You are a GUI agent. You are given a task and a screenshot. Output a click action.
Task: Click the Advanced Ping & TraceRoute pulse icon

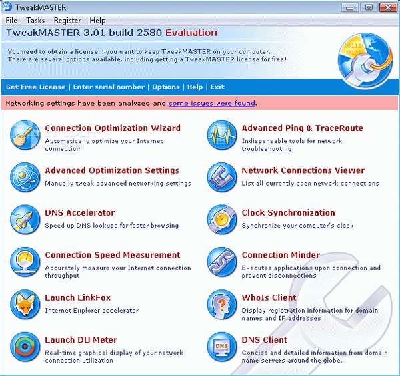[x=222, y=135]
